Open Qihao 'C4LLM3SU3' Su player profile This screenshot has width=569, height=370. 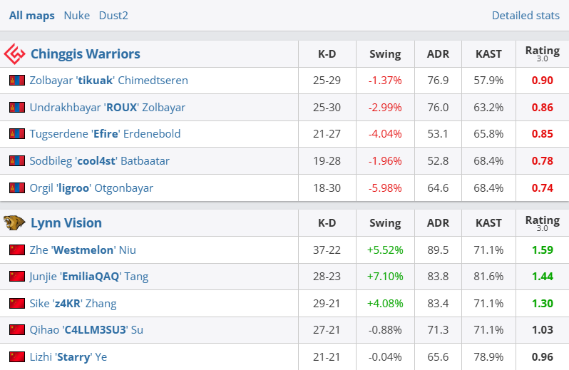tap(86, 330)
